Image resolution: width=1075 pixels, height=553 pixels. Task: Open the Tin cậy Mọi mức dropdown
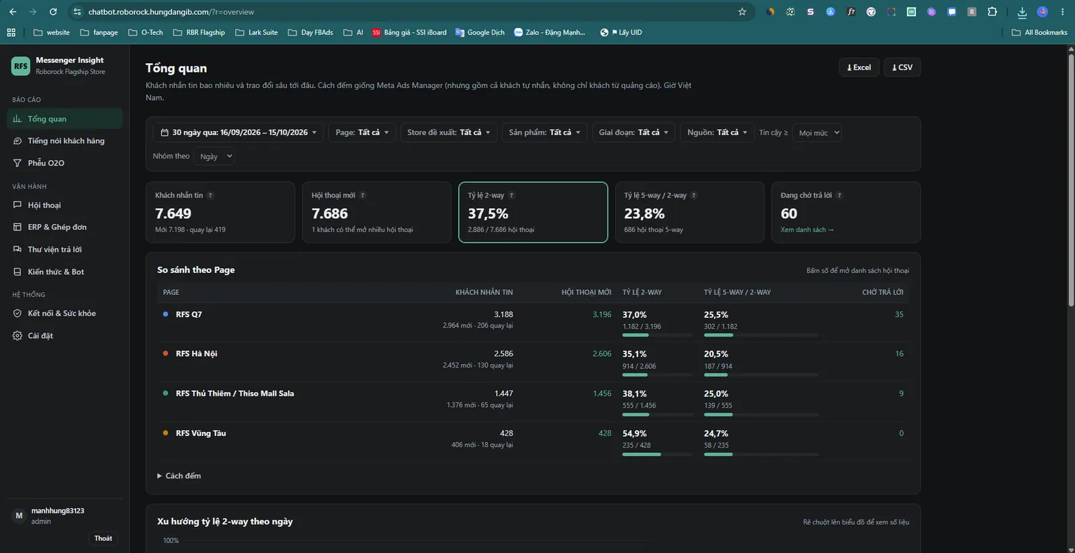coord(817,133)
